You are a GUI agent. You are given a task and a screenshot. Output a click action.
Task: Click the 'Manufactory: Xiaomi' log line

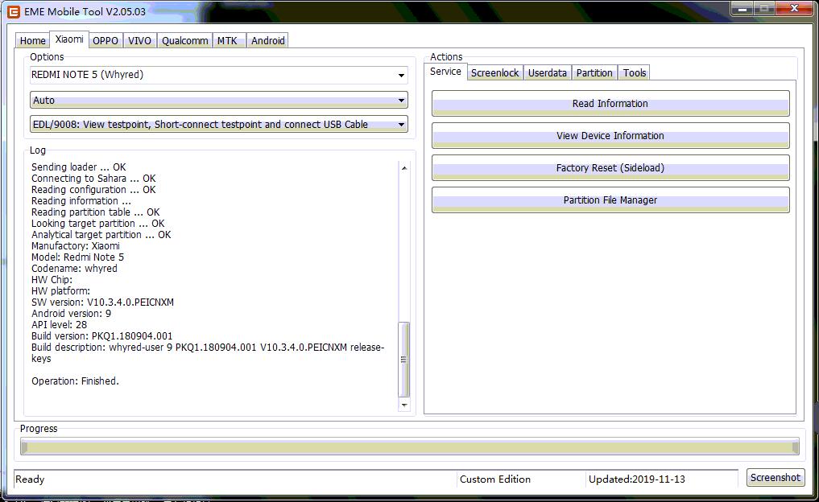click(75, 246)
